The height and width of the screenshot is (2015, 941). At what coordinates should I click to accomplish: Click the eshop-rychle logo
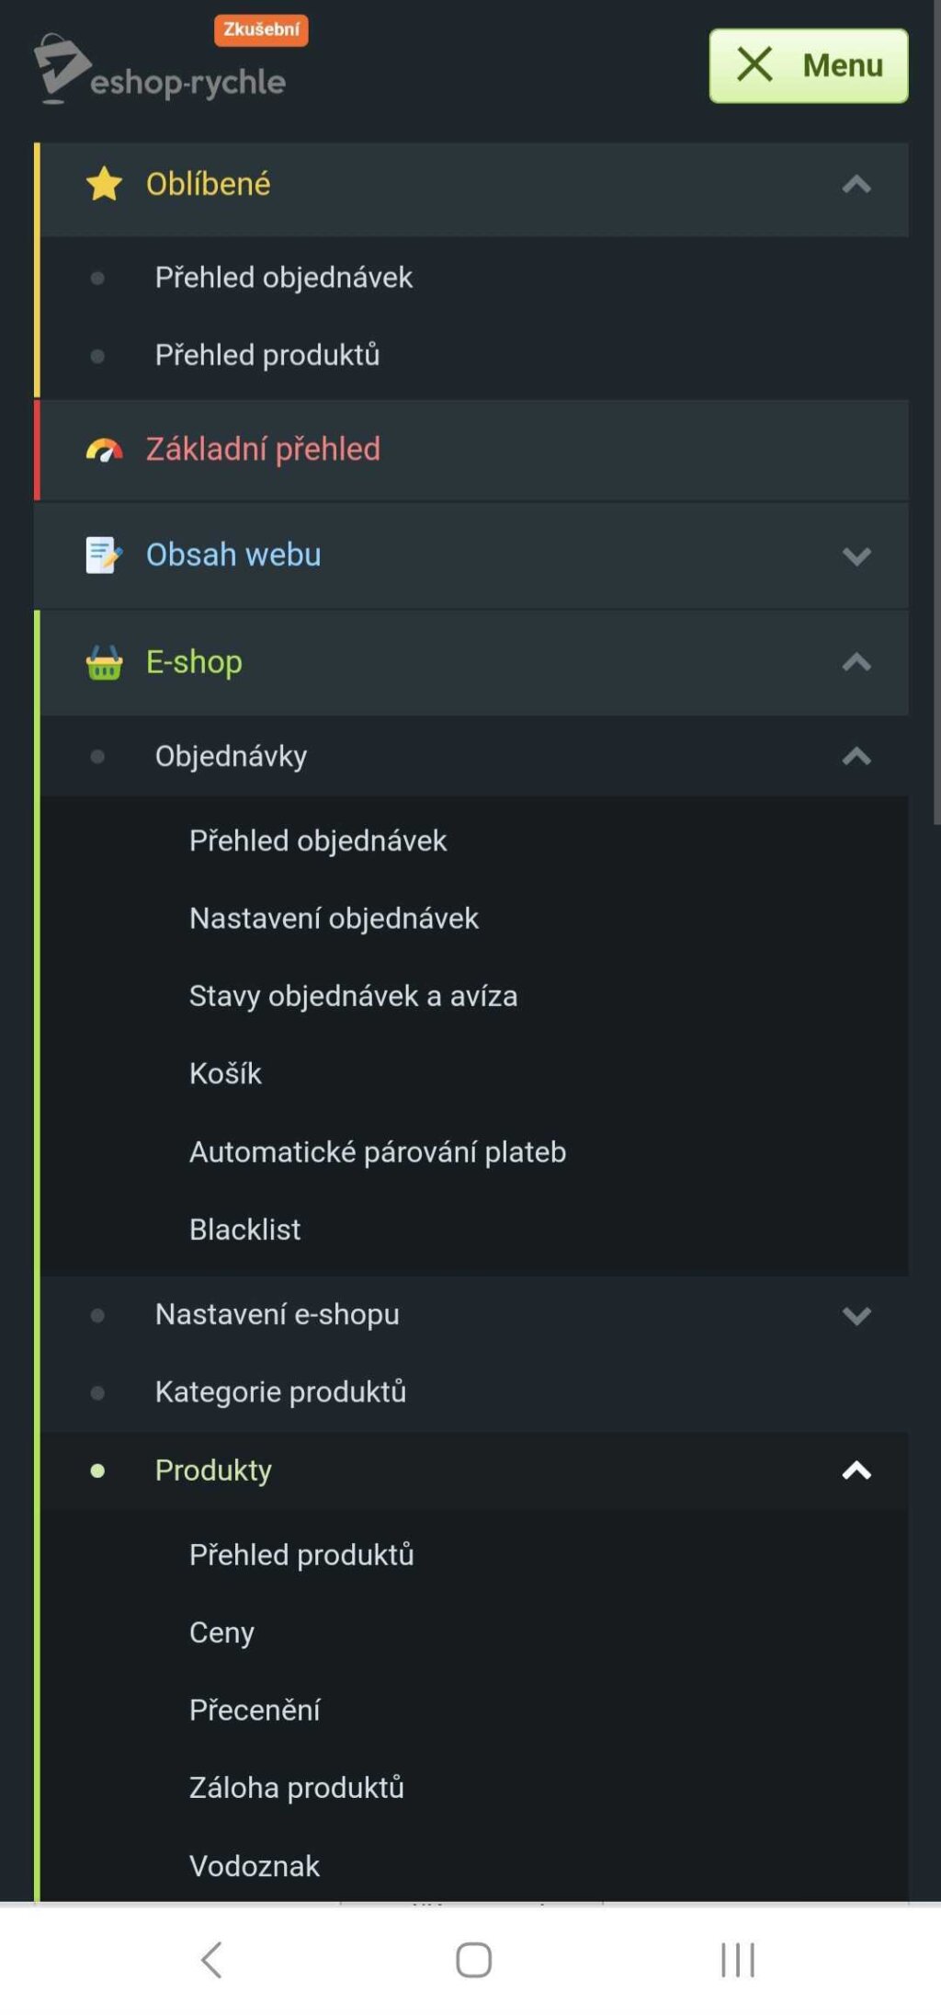(x=159, y=70)
